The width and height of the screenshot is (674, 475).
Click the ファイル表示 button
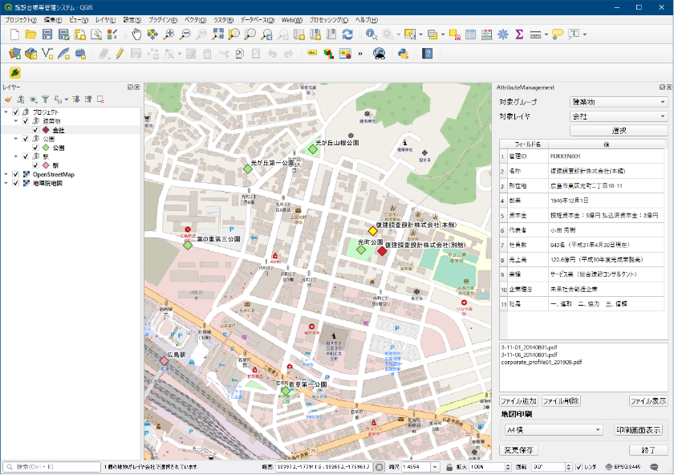648,401
